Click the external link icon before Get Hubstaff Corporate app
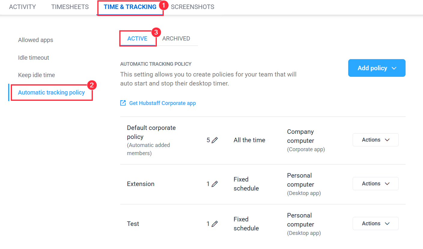This screenshot has width=423, height=249. click(123, 103)
